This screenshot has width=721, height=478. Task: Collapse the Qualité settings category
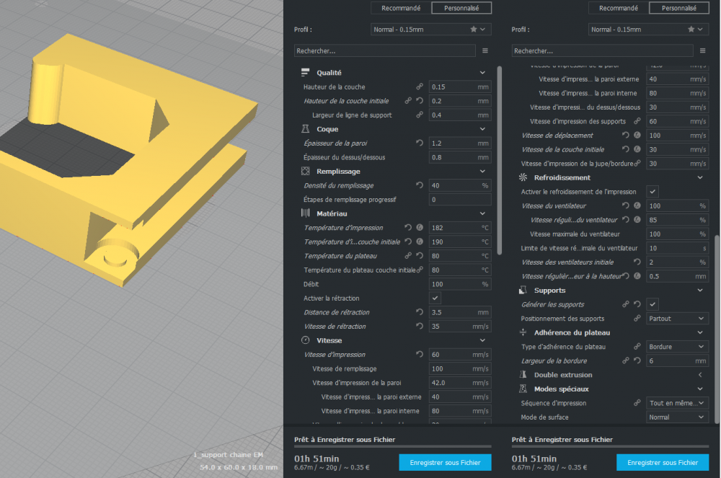click(482, 73)
